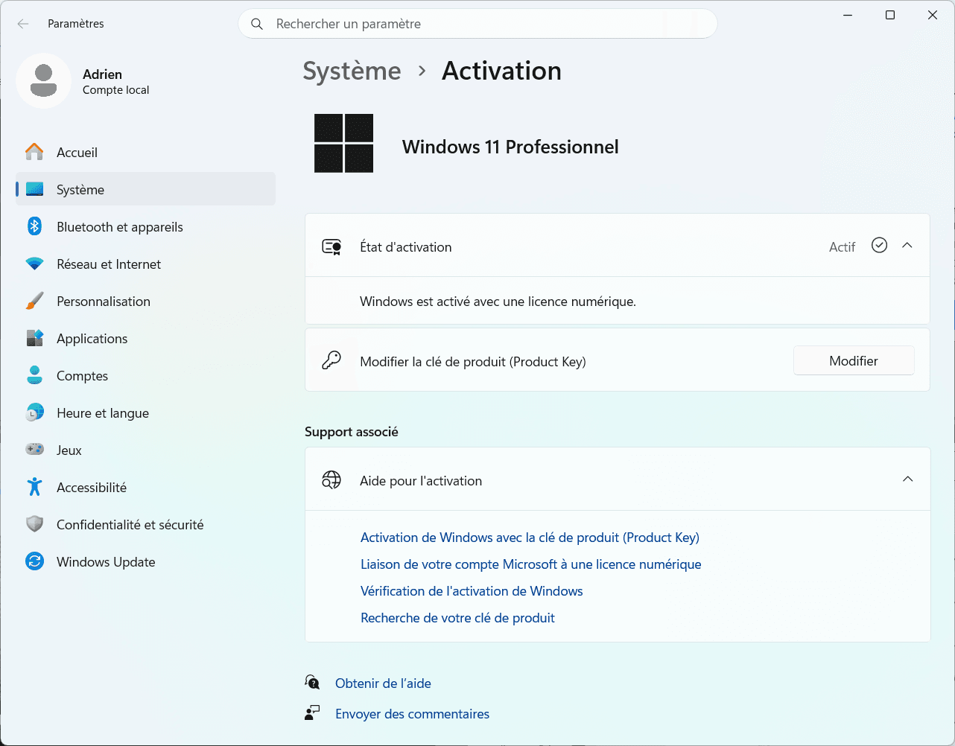Click the Système monitor icon
Viewport: 955px width, 746px height.
click(x=34, y=189)
